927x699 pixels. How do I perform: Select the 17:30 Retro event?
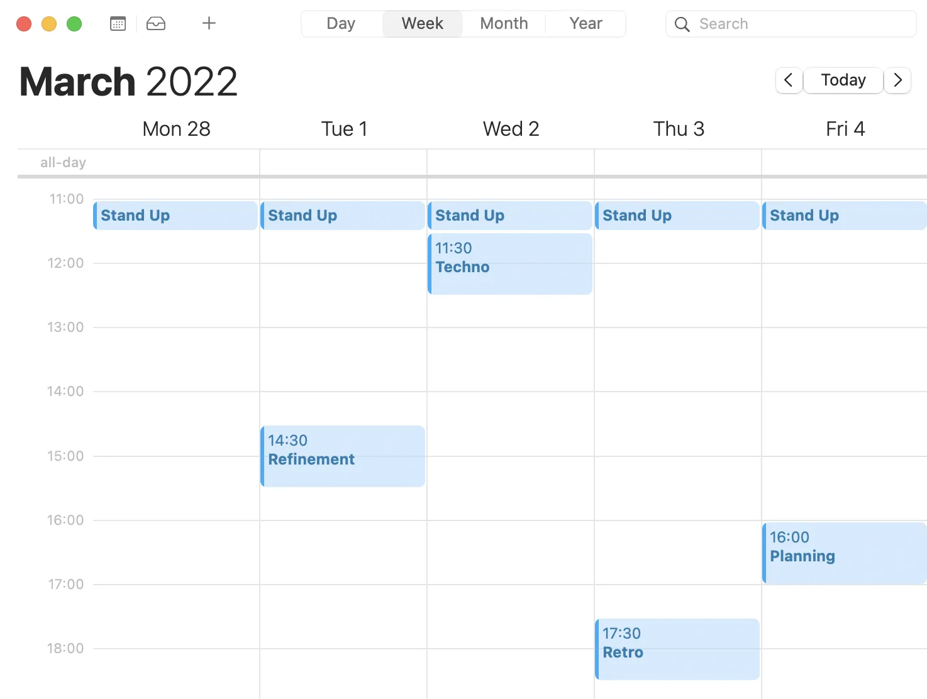pyautogui.click(x=677, y=649)
